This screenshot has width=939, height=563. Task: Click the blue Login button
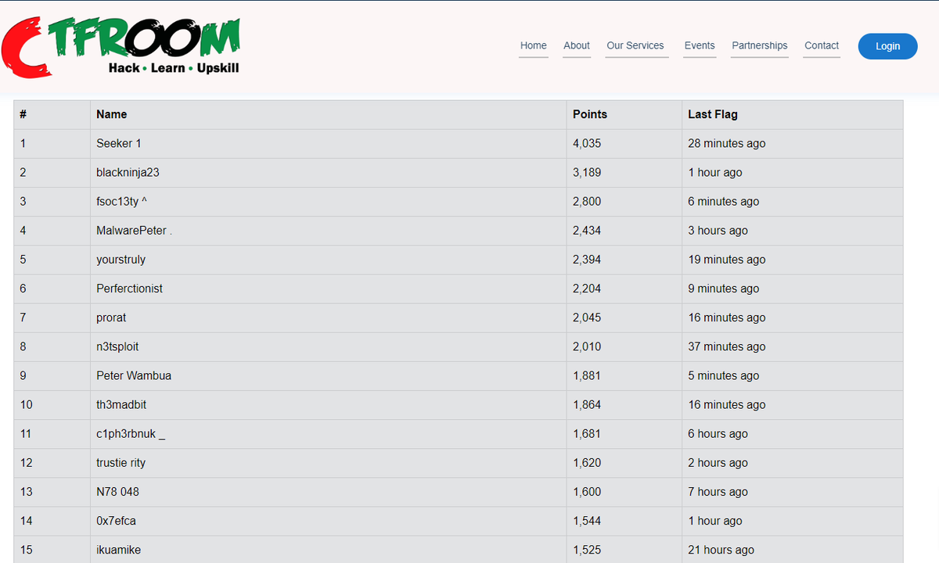point(887,46)
